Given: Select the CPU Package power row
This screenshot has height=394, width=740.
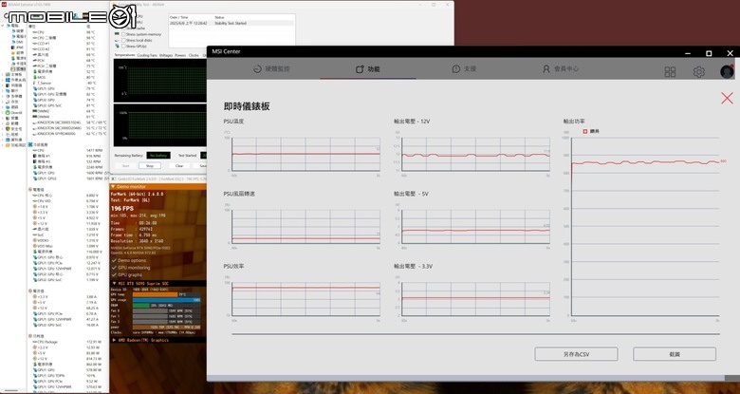Looking at the screenshot, I should (x=68, y=342).
